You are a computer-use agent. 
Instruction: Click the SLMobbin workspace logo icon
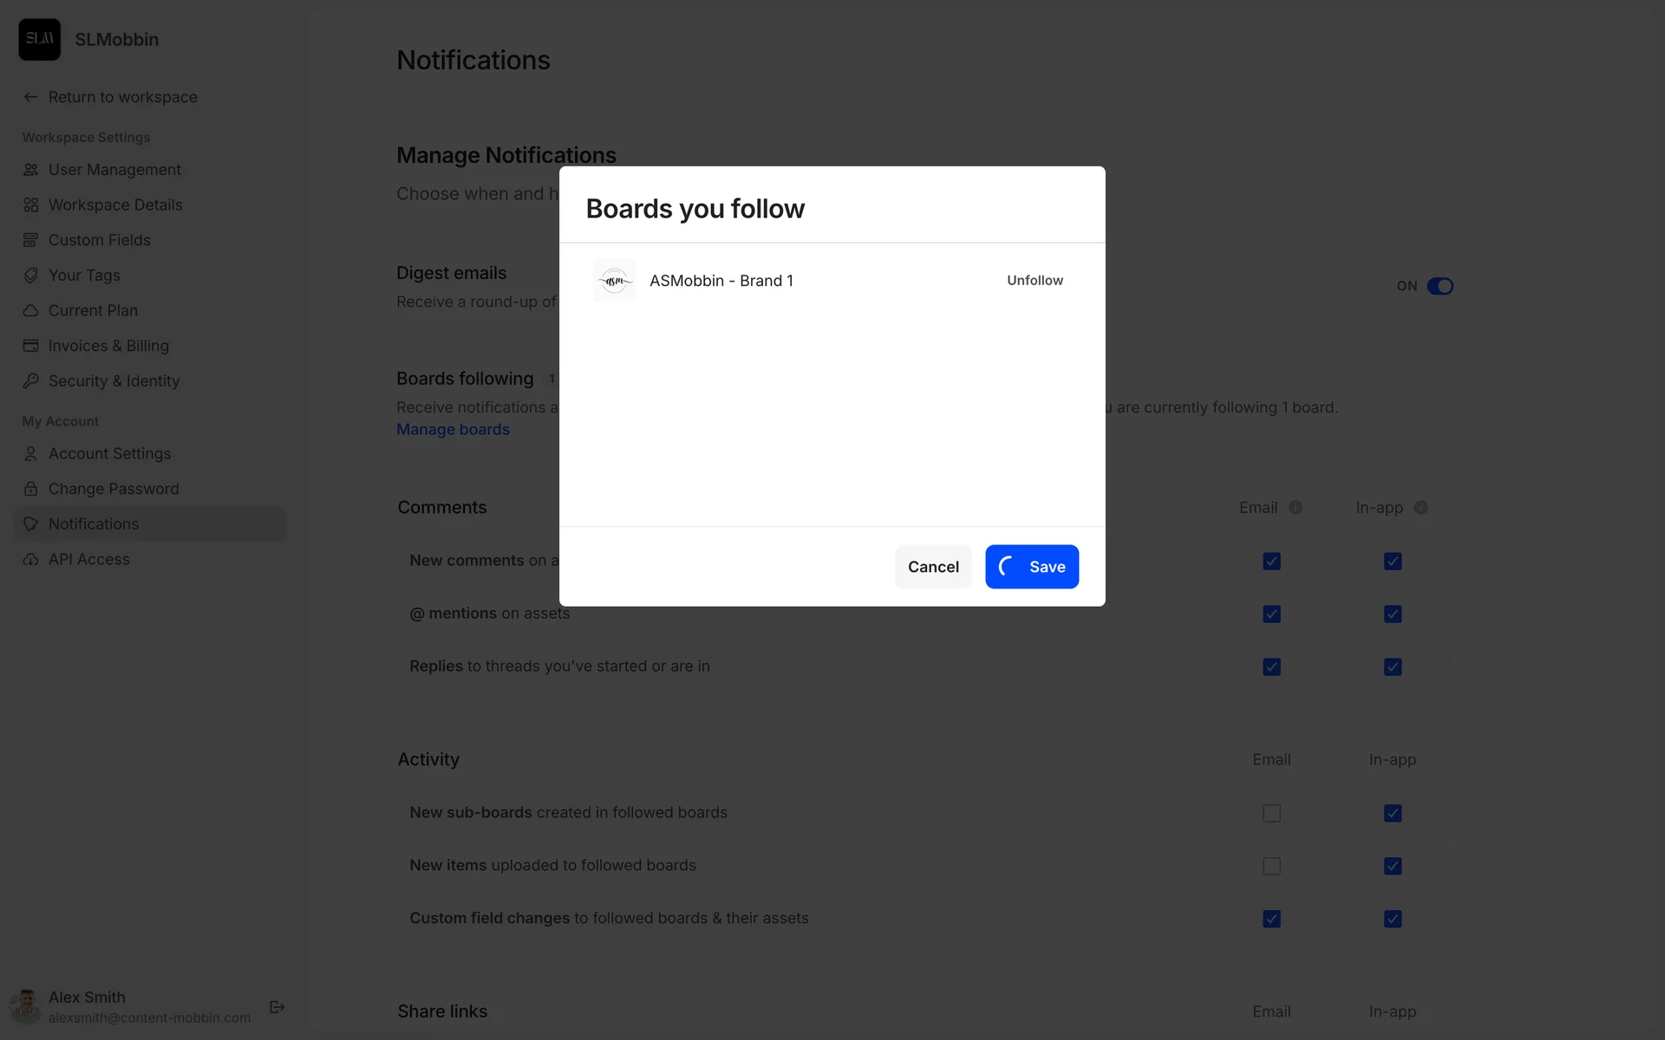pyautogui.click(x=40, y=40)
